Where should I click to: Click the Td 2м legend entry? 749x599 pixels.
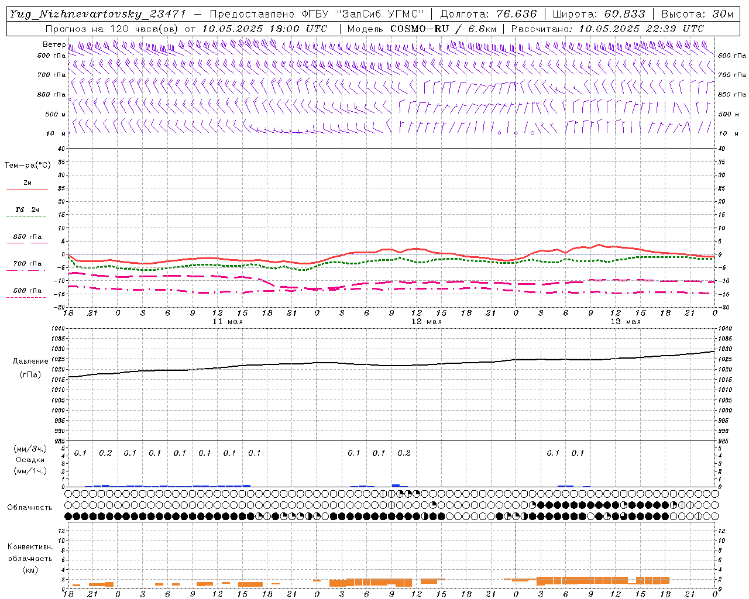click(27, 209)
